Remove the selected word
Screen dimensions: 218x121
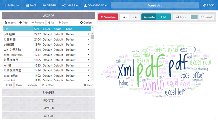tap(38, 22)
